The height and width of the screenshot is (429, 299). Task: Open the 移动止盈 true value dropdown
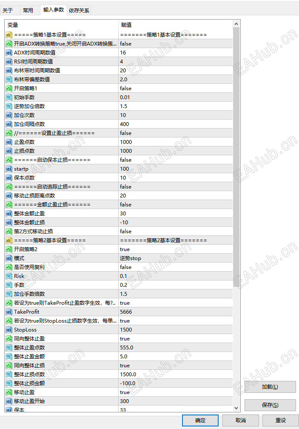176,392
